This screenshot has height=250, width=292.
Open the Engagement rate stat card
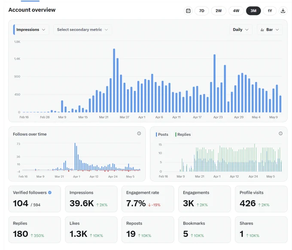point(148,199)
